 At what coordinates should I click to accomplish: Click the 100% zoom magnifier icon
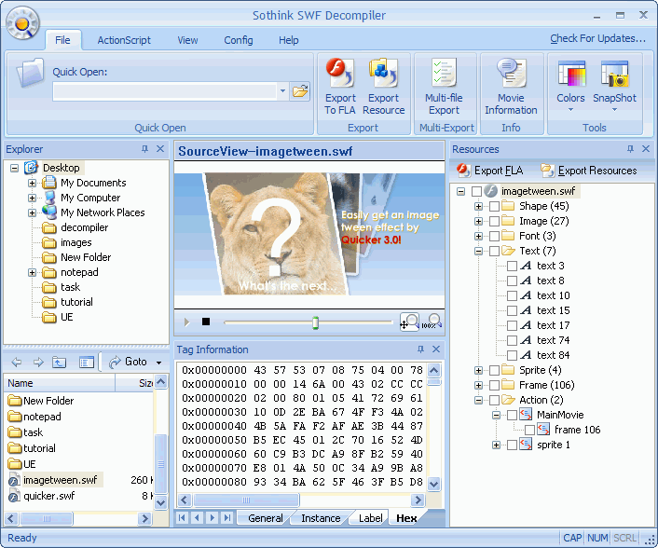point(432,322)
